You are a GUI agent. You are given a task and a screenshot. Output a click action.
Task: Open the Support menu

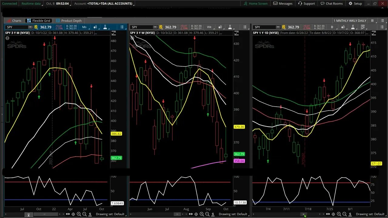point(306,4)
